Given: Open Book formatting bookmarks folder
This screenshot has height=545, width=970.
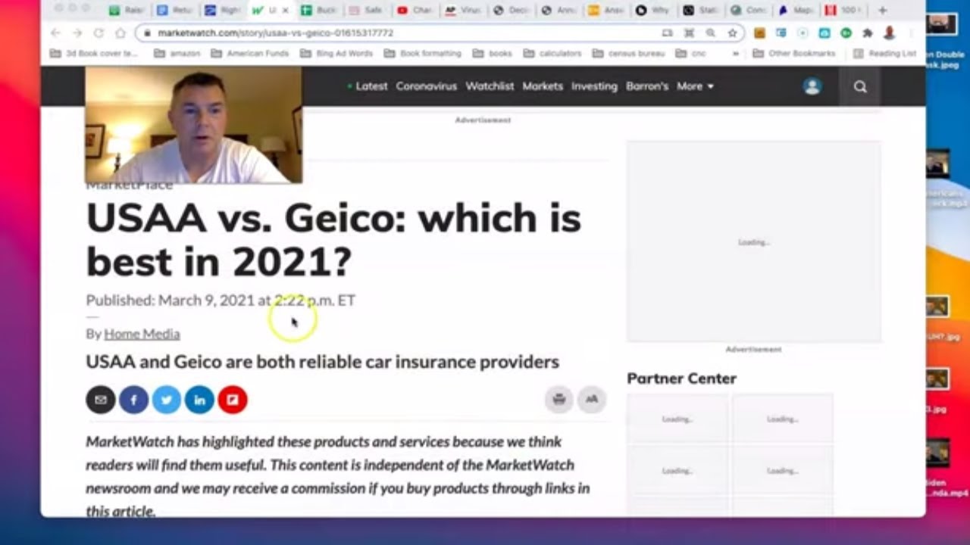Looking at the screenshot, I should pyautogui.click(x=423, y=54).
